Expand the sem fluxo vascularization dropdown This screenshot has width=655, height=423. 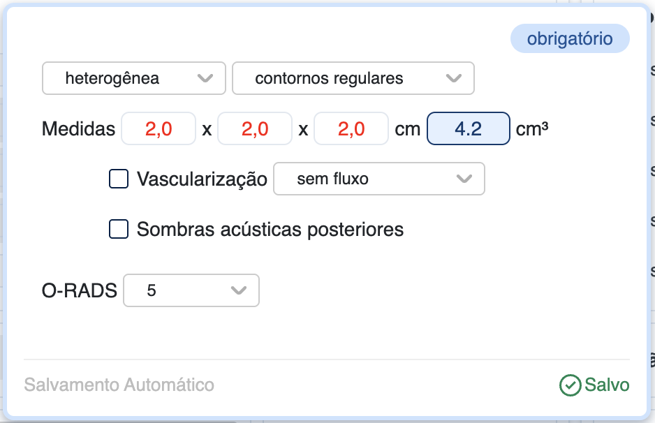378,179
